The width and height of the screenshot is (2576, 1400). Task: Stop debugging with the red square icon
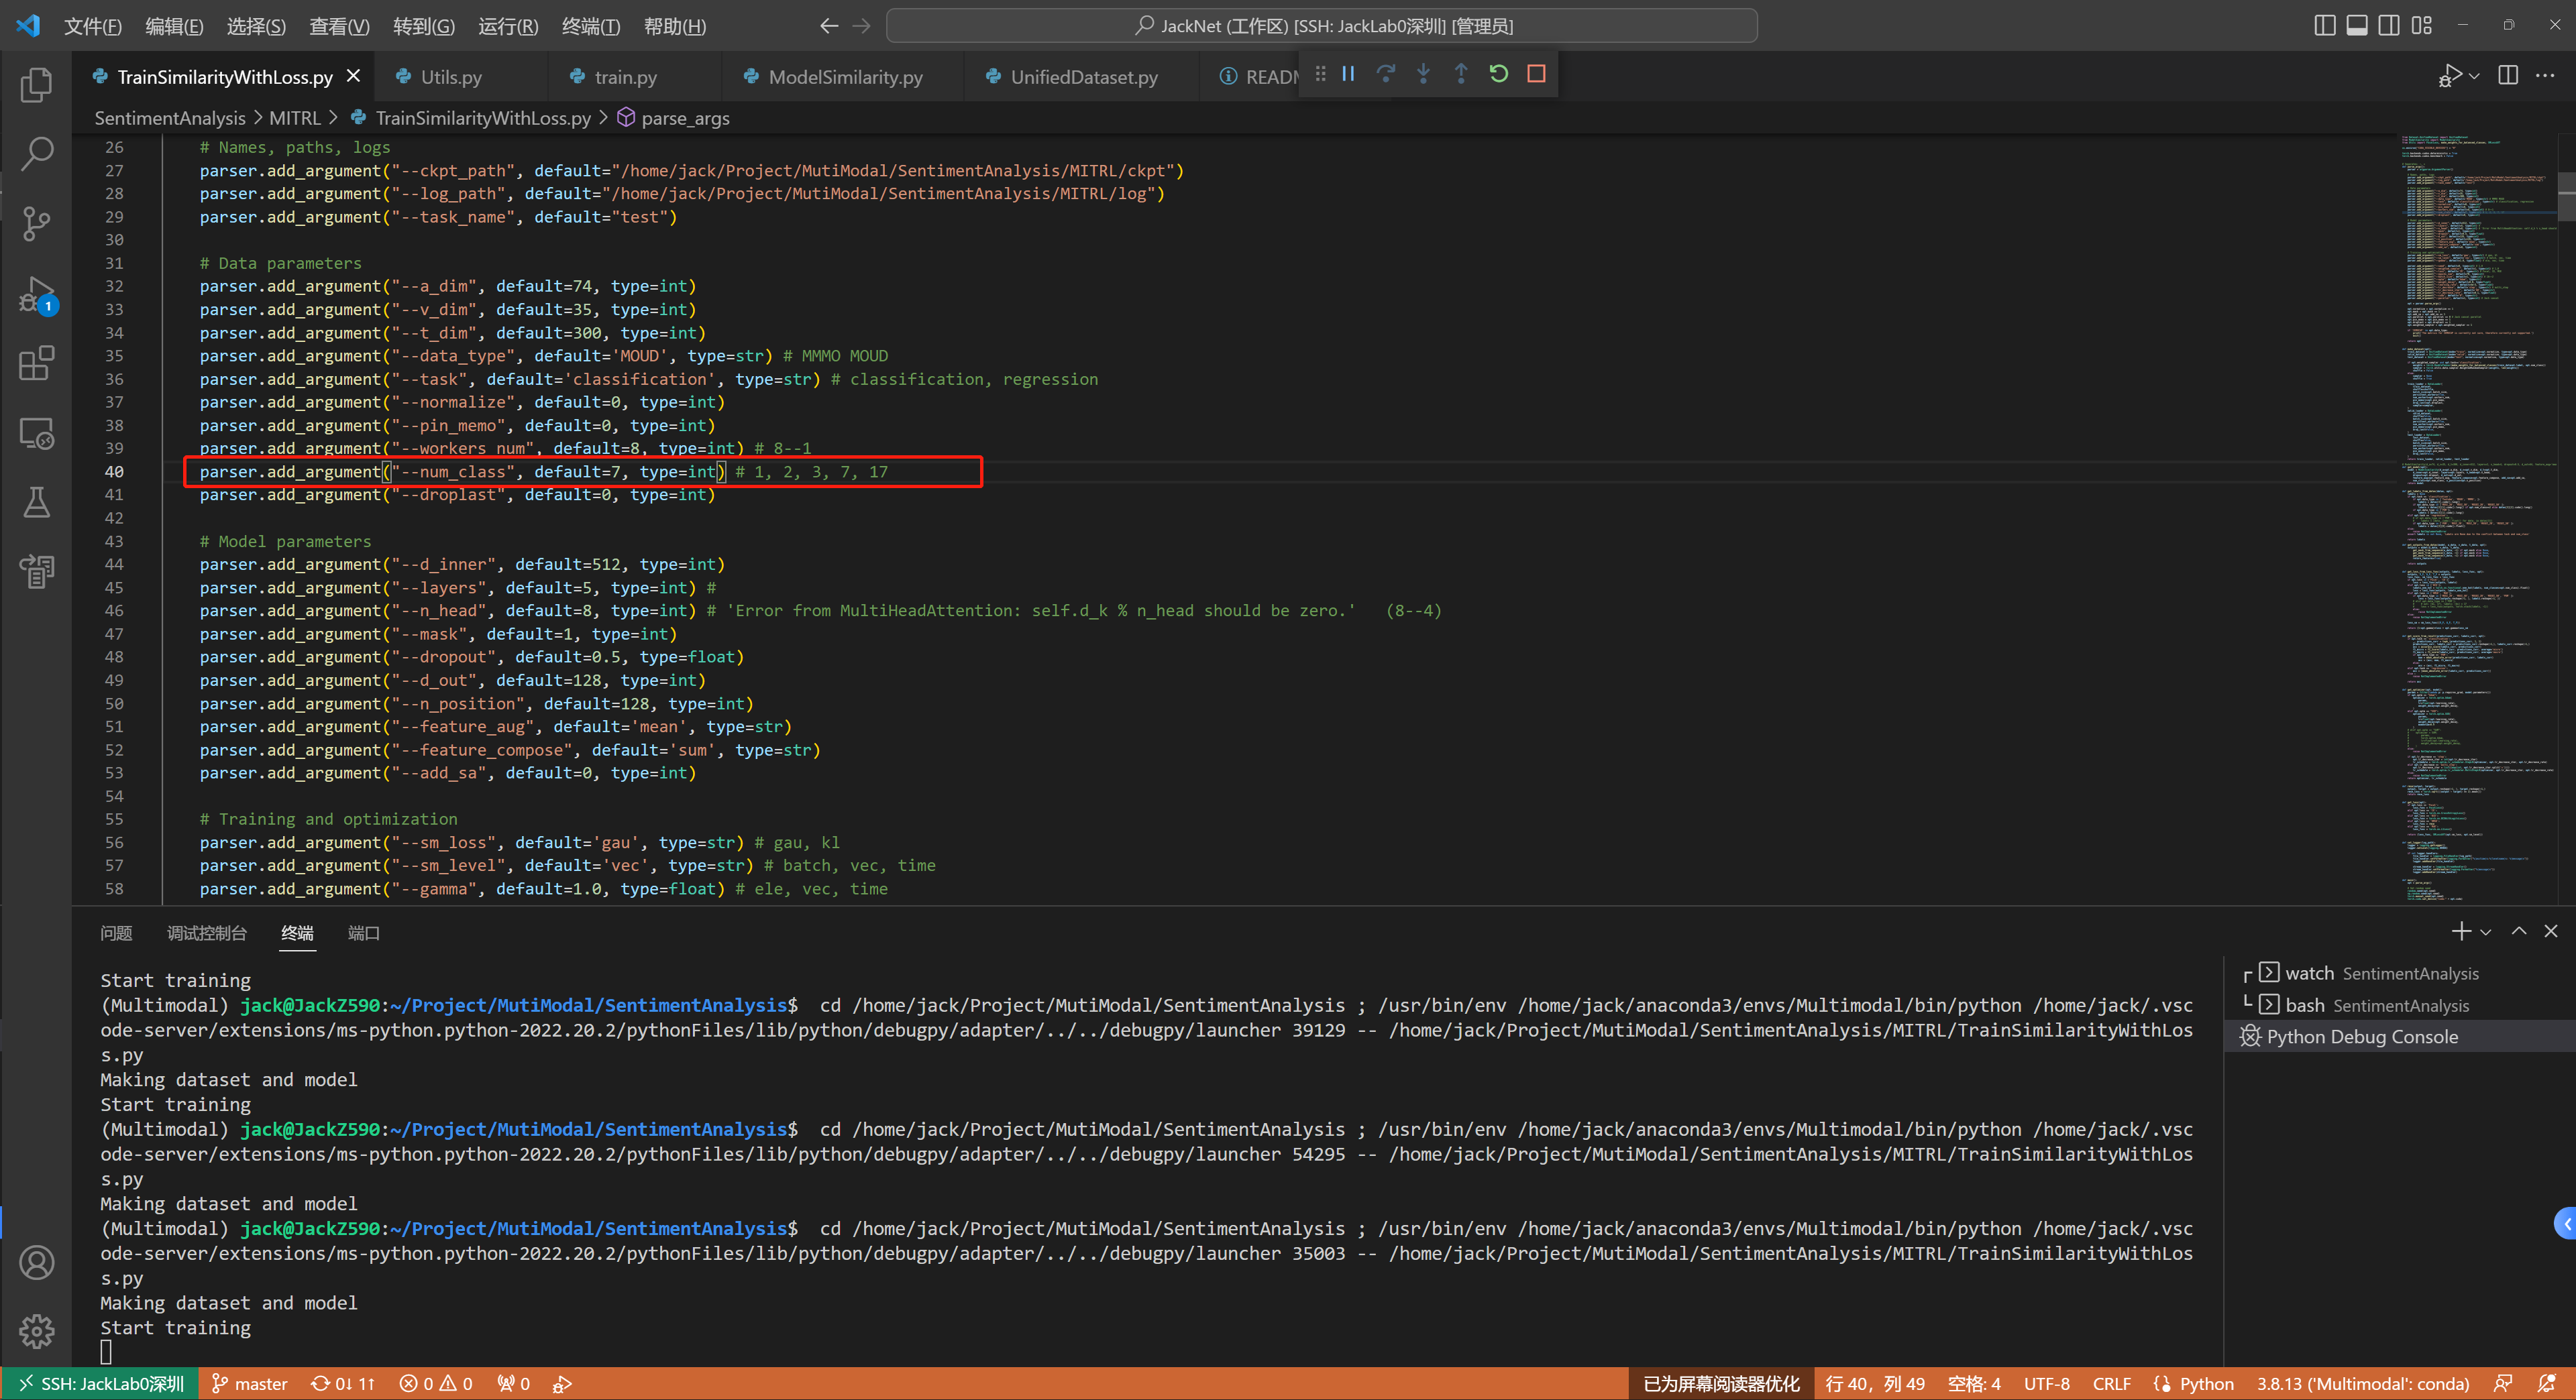point(1537,73)
